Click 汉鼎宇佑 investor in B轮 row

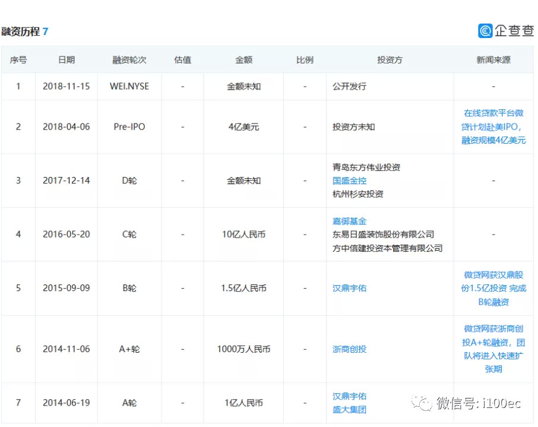[349, 288]
